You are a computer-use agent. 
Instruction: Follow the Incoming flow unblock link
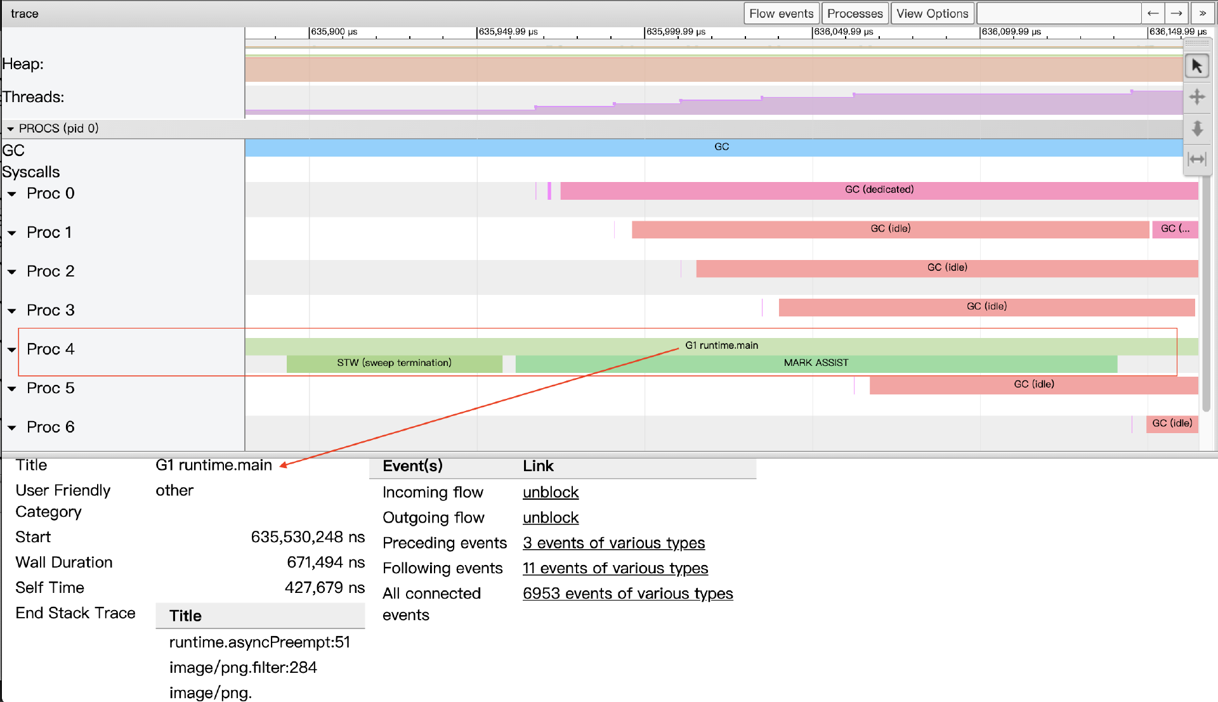(550, 493)
